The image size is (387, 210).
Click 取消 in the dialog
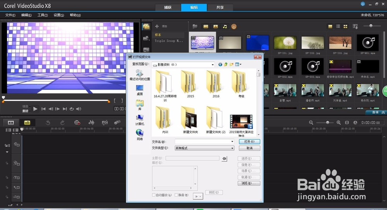249,148
